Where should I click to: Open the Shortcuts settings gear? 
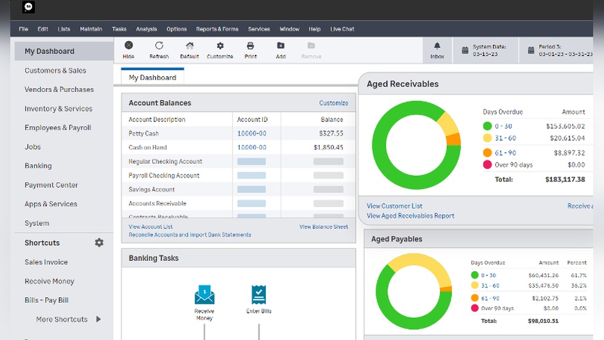pos(99,243)
